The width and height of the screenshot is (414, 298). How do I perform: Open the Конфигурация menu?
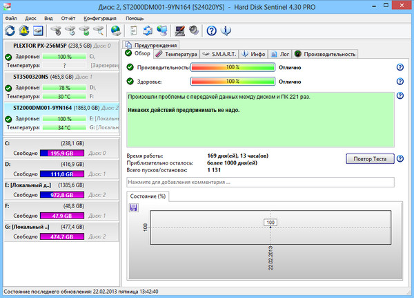pyautogui.click(x=99, y=17)
